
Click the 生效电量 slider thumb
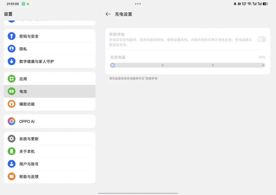tap(112, 65)
